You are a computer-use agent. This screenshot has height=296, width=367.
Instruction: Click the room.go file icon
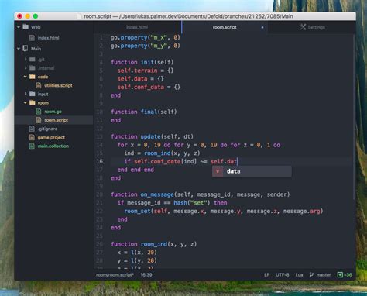pos(39,112)
